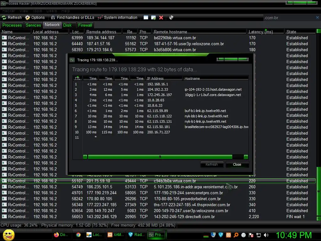Screen dimensions: 321x241
Task: Sort by Name column header
Action: pyautogui.click(x=16, y=32)
